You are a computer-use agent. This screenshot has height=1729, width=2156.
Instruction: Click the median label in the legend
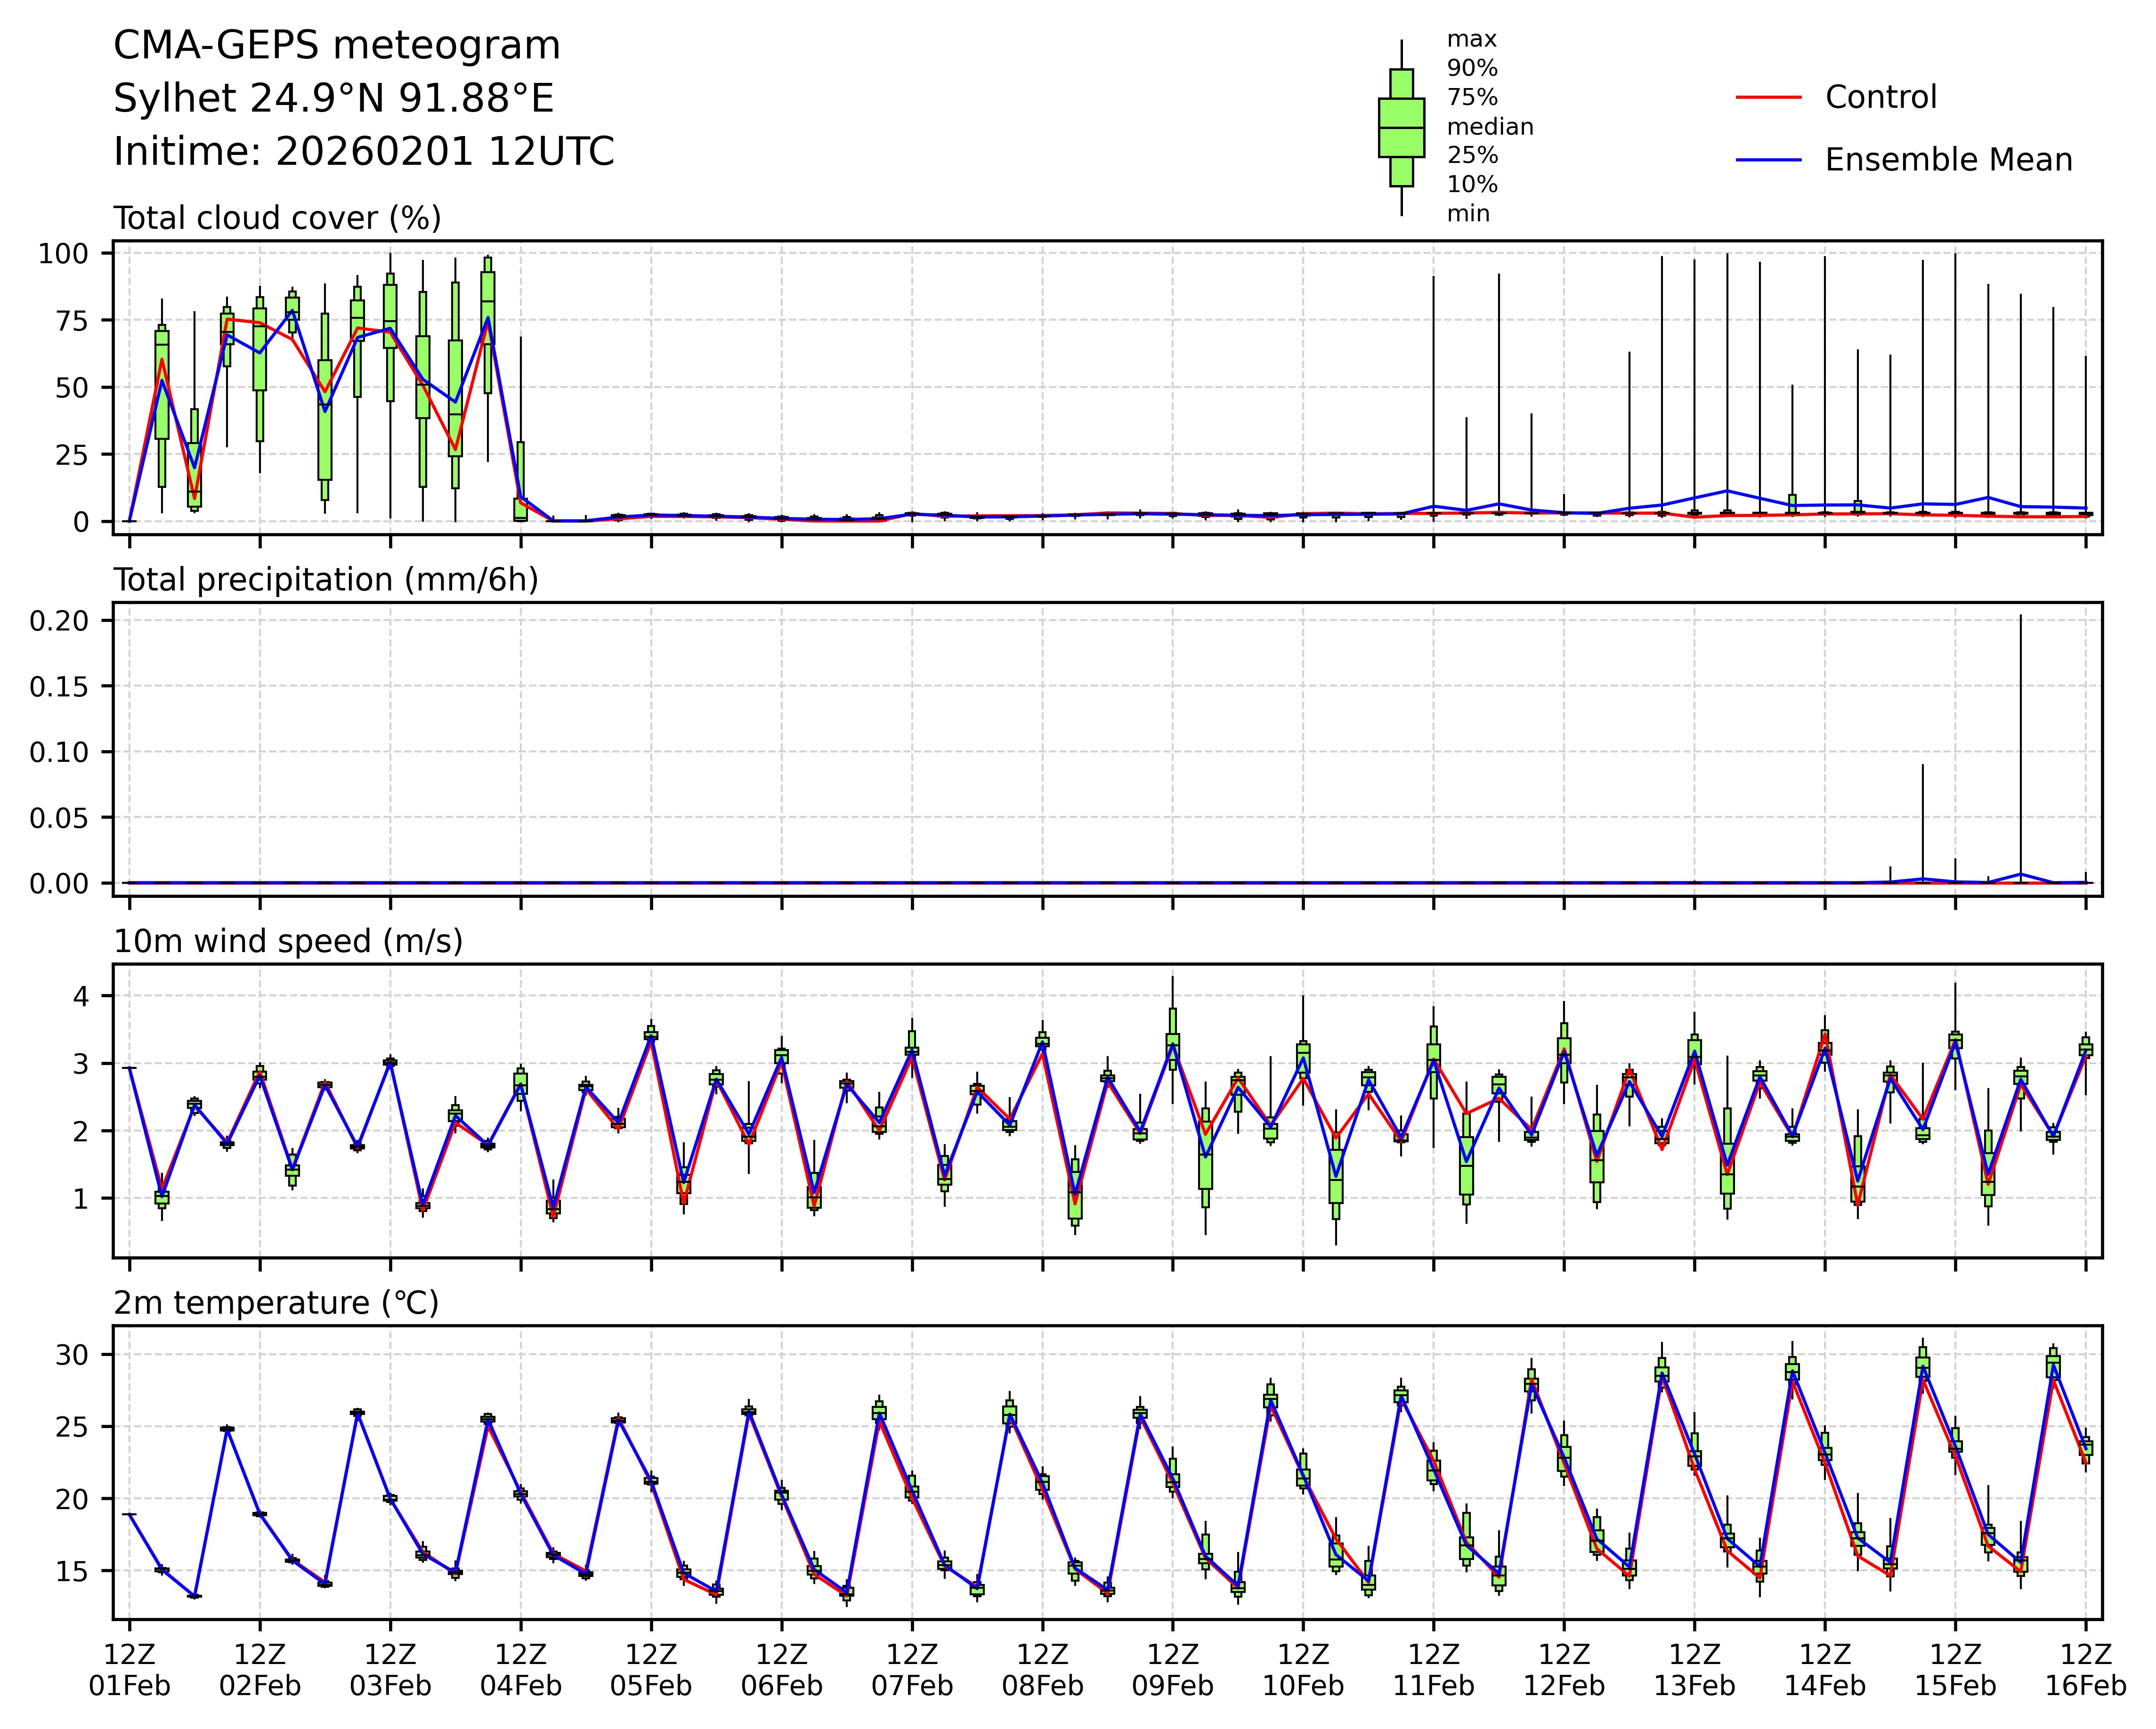click(1490, 127)
